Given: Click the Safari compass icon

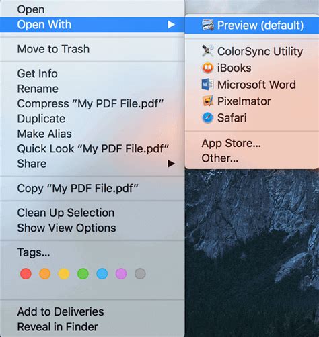Looking at the screenshot, I should pos(207,118).
